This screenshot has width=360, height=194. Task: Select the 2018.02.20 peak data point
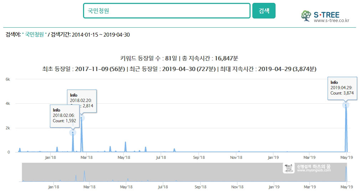click(x=81, y=118)
